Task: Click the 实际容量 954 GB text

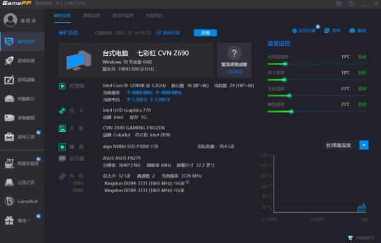Action: [215, 147]
